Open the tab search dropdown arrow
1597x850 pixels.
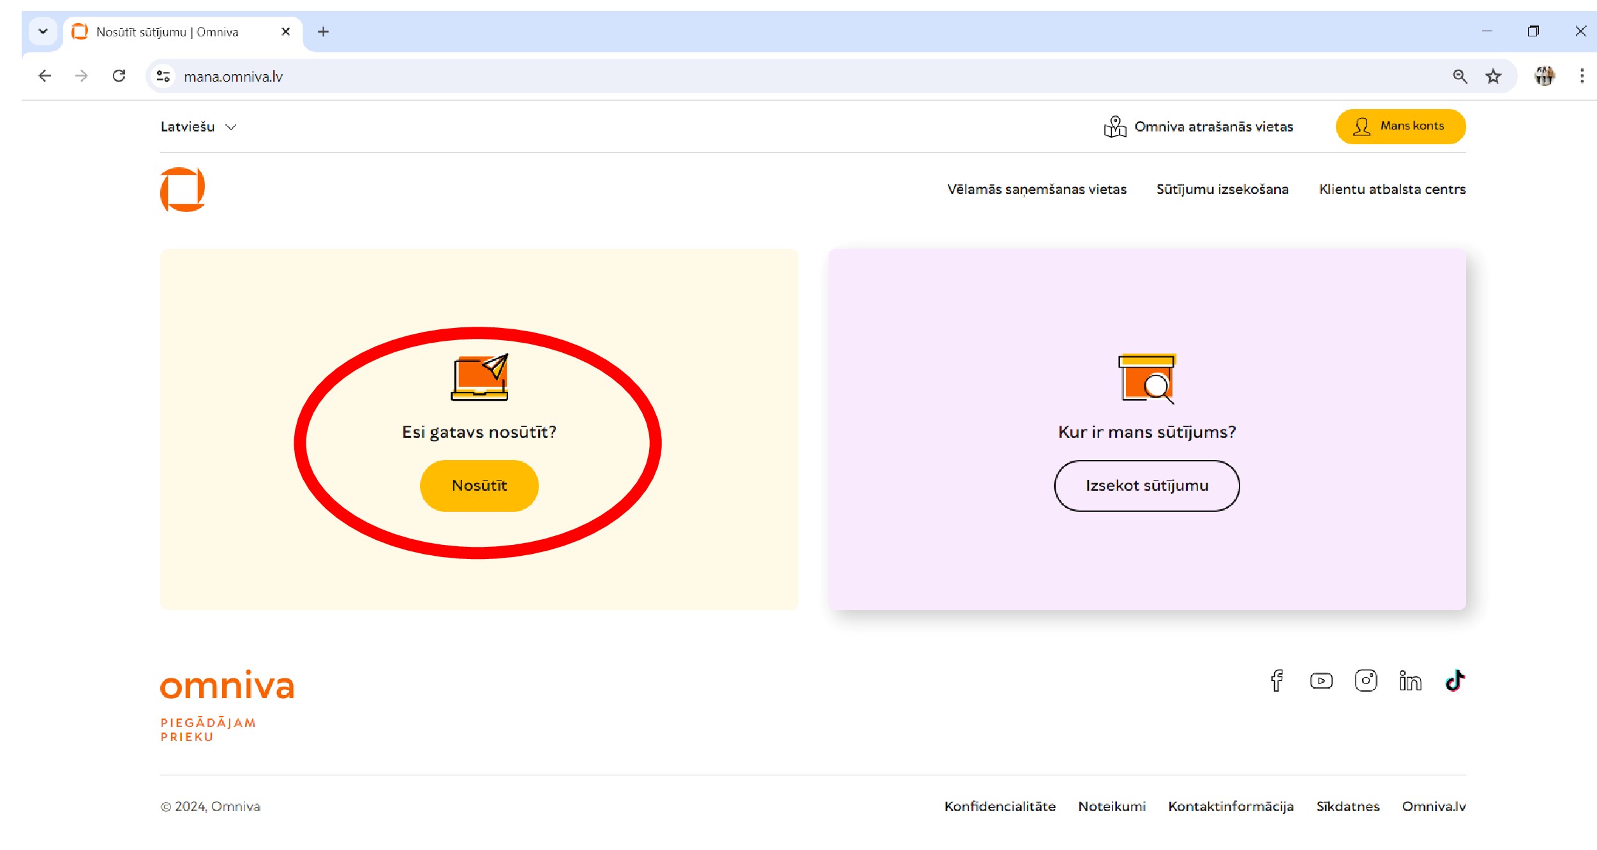43,31
